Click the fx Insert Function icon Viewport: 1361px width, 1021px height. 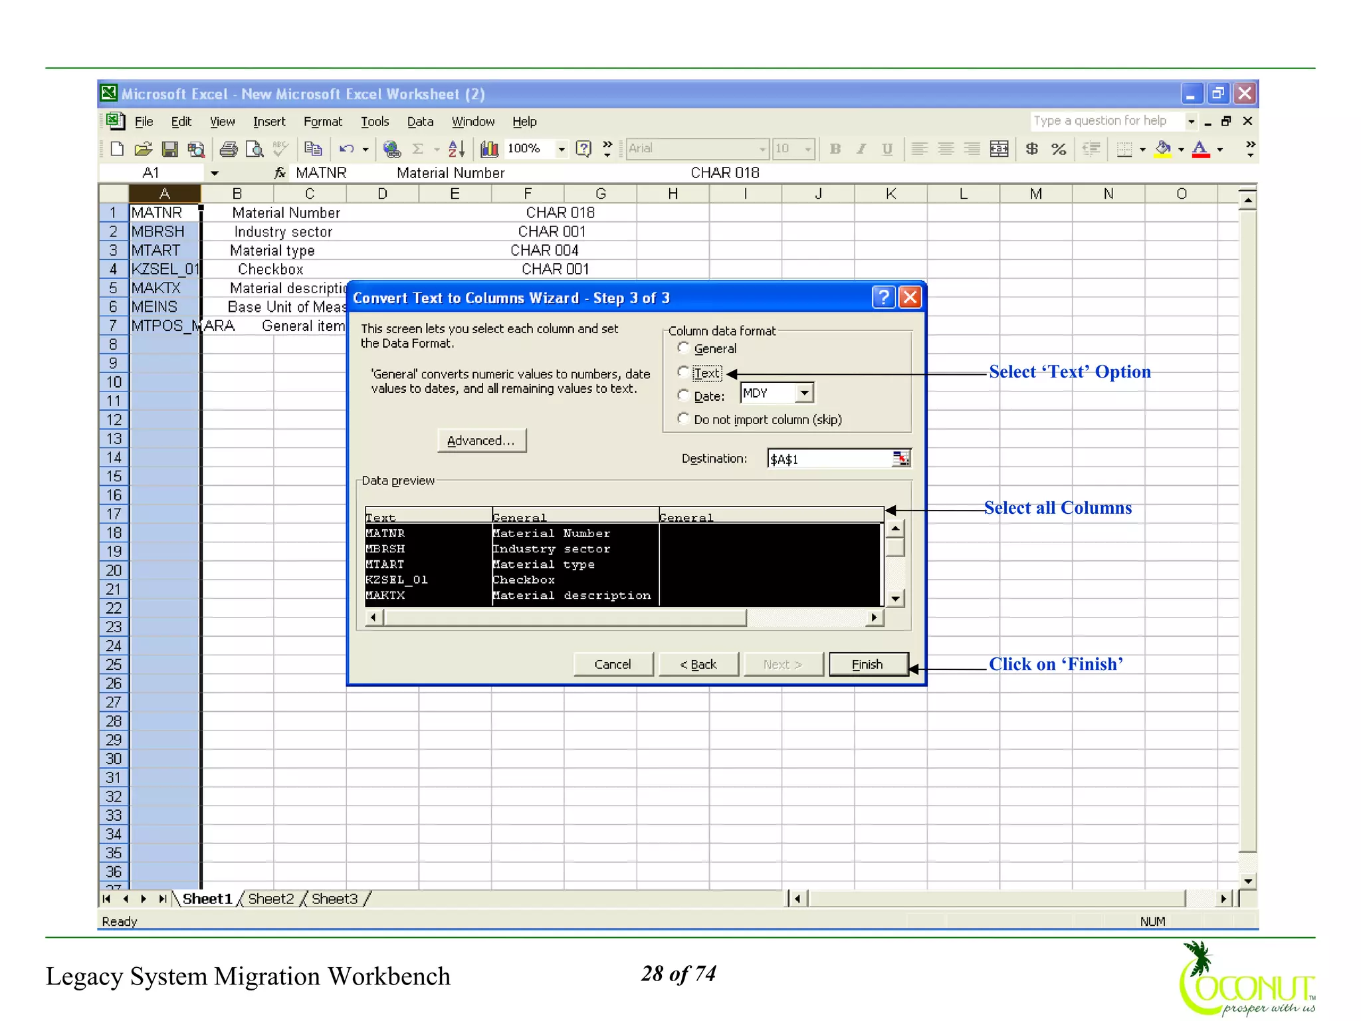click(x=280, y=173)
